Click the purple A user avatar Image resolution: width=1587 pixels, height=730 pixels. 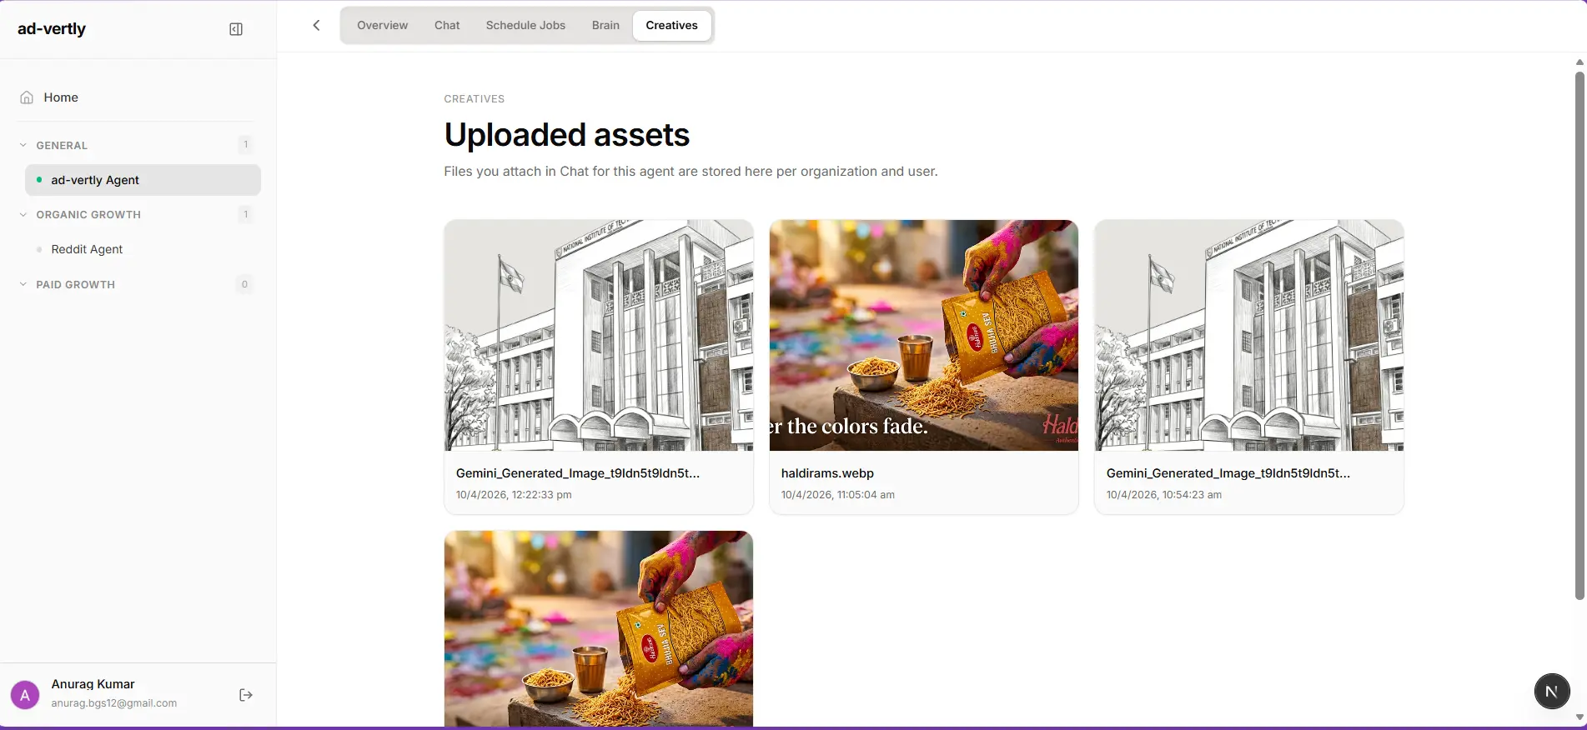point(25,695)
